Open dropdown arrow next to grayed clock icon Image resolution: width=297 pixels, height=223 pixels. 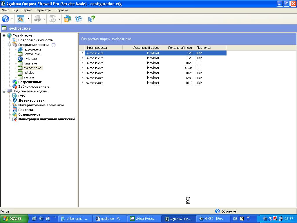point(59,19)
